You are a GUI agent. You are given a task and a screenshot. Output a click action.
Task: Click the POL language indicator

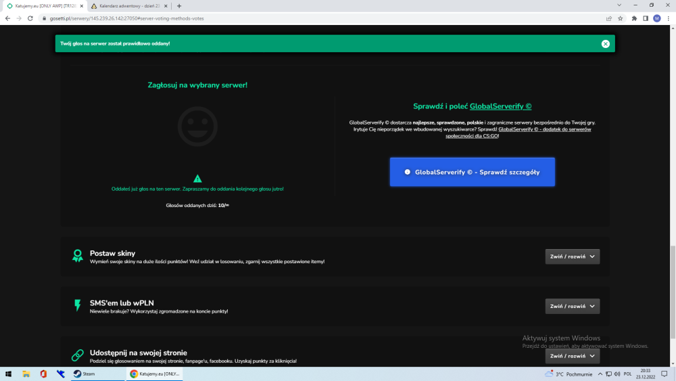(x=627, y=374)
